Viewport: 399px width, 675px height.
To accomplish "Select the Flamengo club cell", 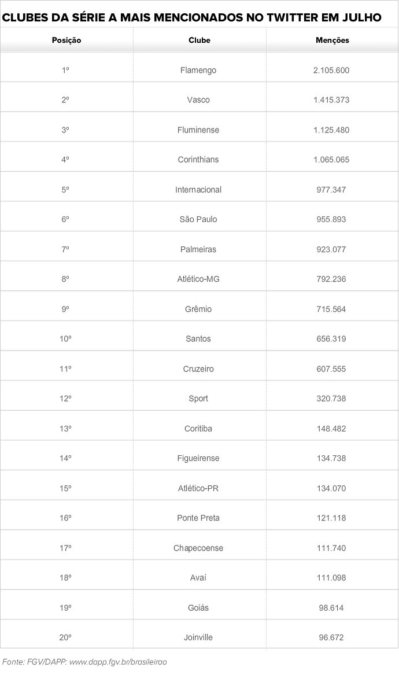I will coord(198,70).
